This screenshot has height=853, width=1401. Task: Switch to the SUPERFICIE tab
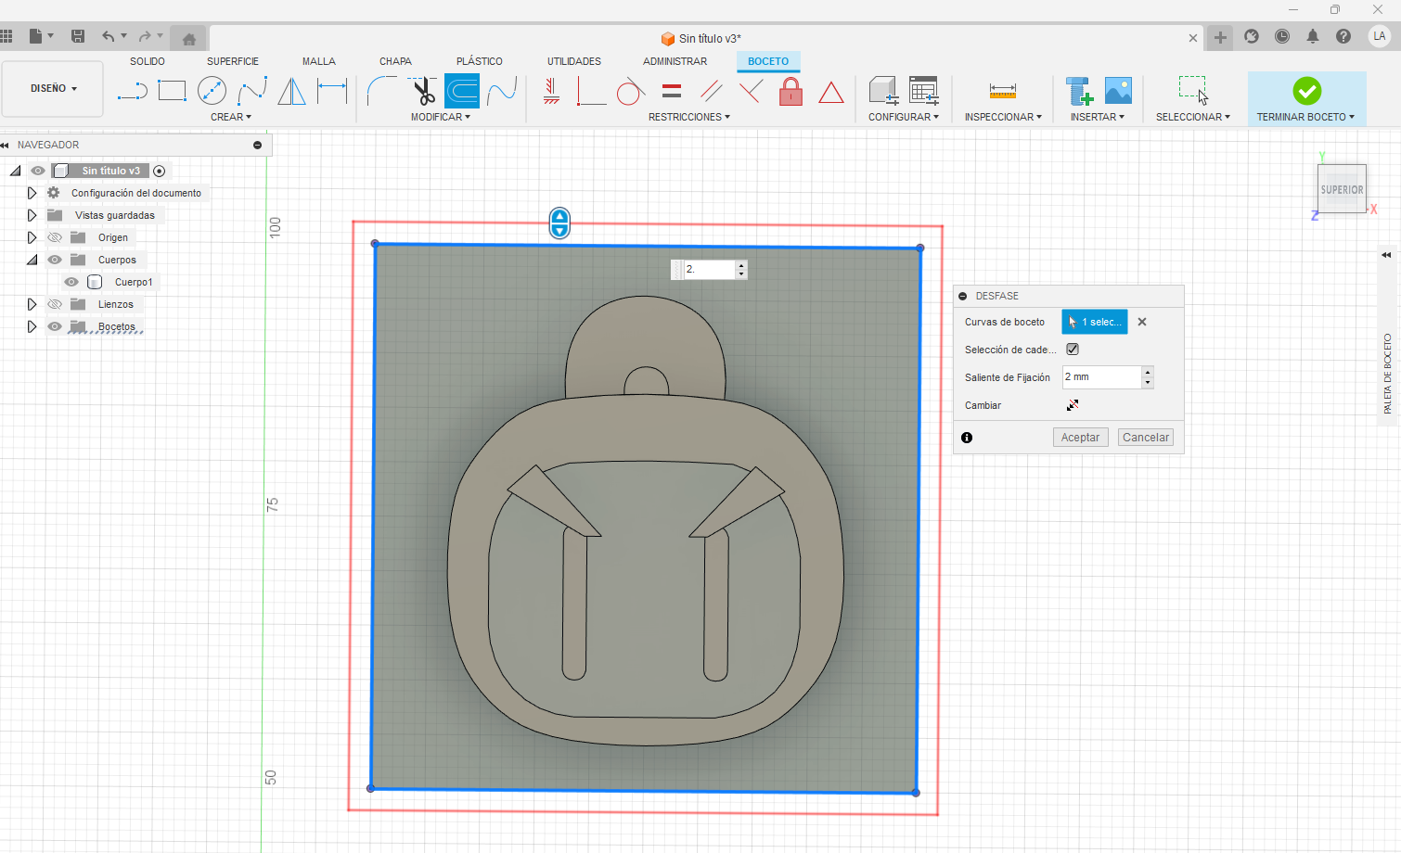[233, 61]
